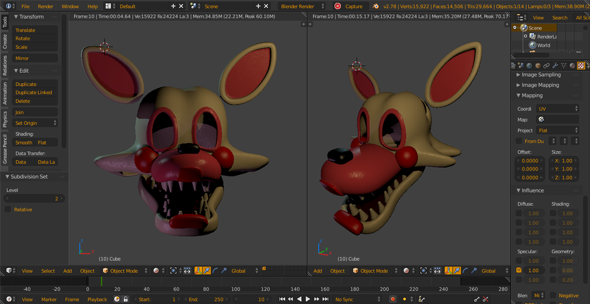The height and width of the screenshot is (304, 590).
Task: Switch to the Physics toolshelf tab
Action: coord(5,119)
